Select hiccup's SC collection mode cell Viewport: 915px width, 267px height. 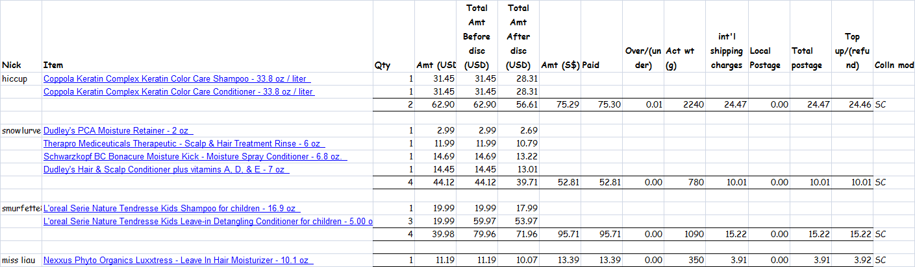click(x=894, y=104)
